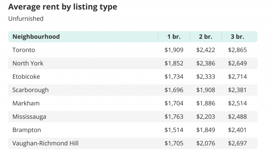Click Toronto's 1 br. rent of $1,909
Screen dimensions: 273x162
(174, 50)
